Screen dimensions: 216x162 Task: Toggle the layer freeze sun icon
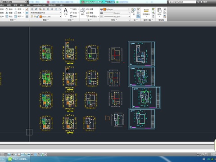35,17
